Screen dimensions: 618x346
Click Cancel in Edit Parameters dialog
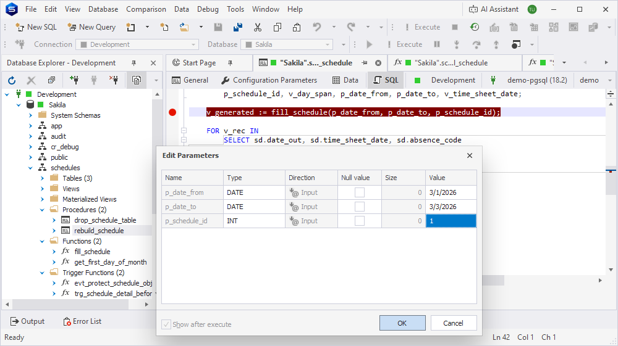point(453,323)
